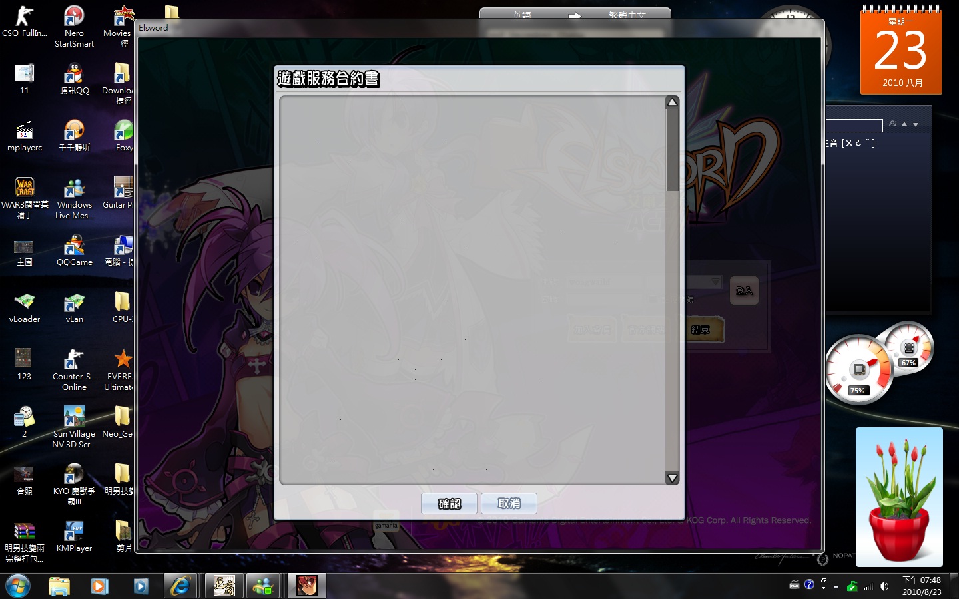The height and width of the screenshot is (599, 959).
Task: Select Sun Village NV 3D screensaver icon
Action: point(74,427)
